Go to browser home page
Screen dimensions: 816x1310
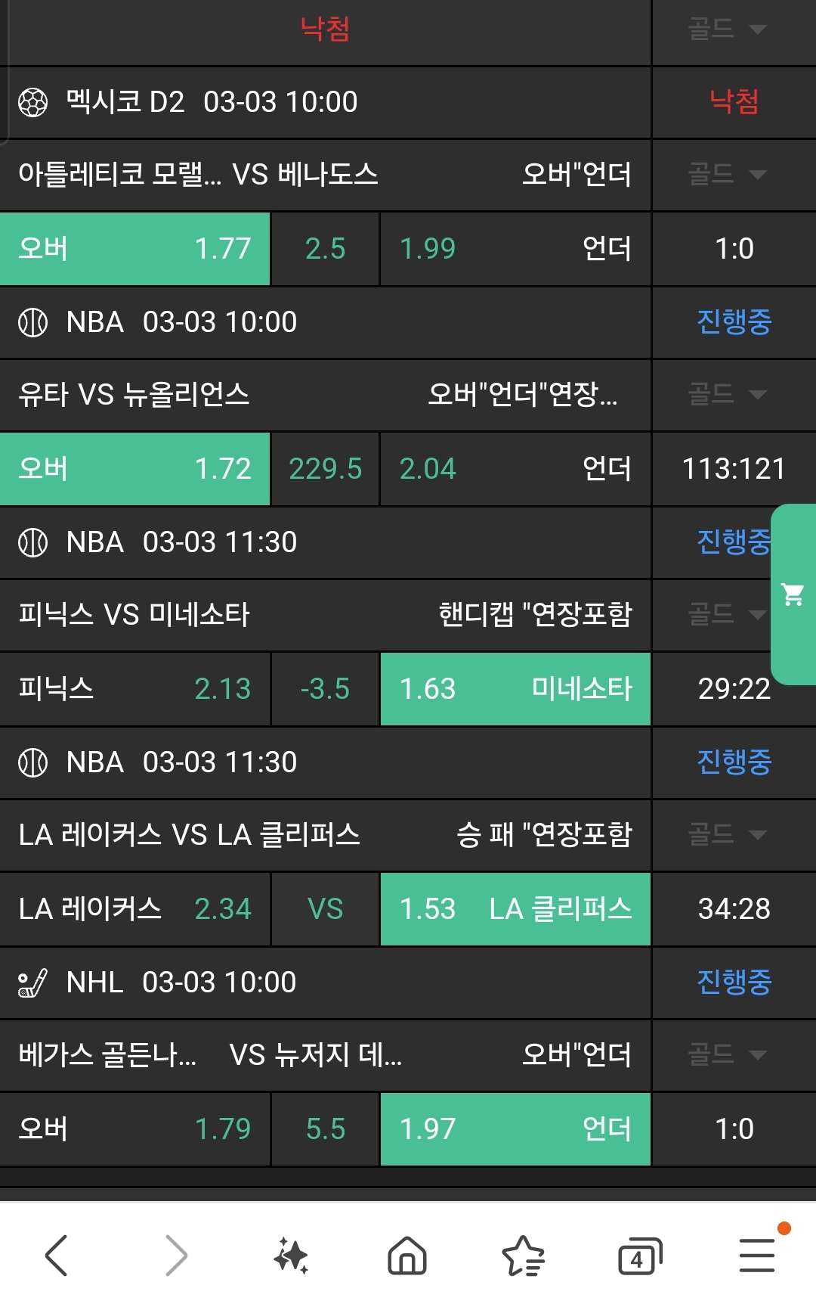(x=407, y=1256)
